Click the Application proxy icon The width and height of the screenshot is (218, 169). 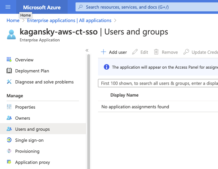9,162
